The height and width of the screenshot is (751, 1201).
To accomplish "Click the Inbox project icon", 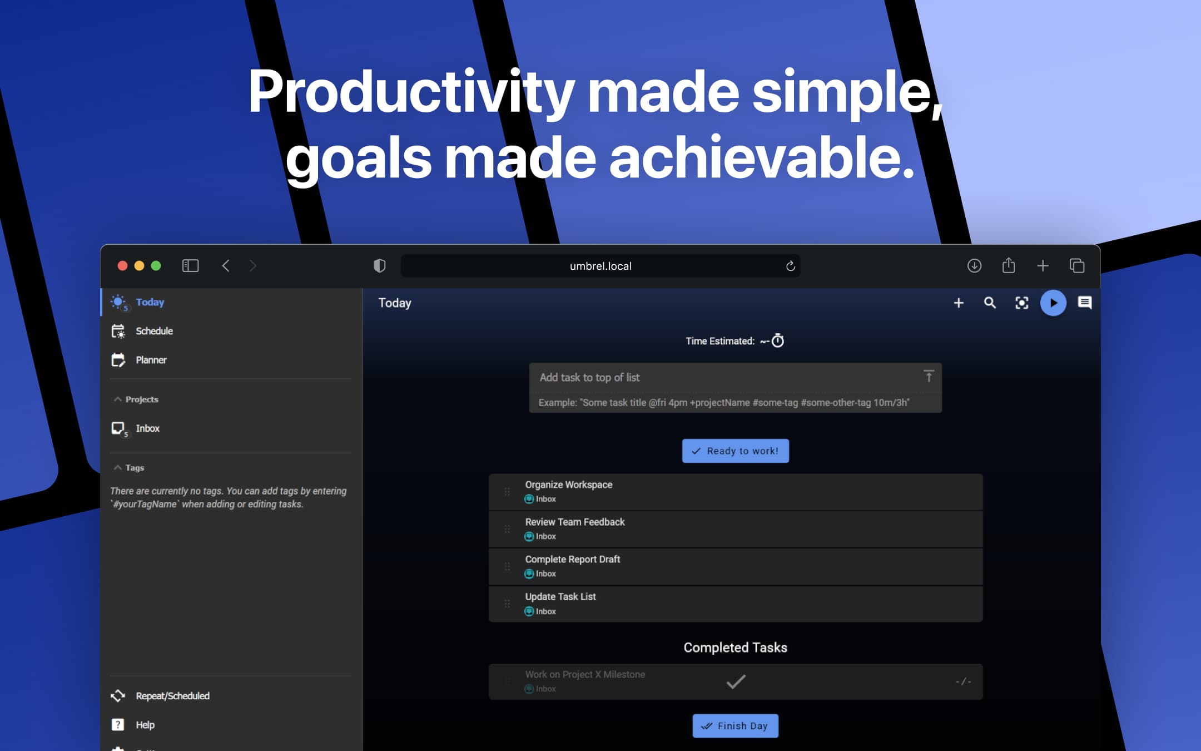I will (120, 428).
